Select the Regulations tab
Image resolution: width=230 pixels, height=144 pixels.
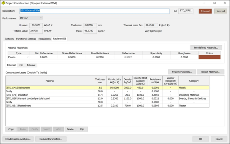point(44,39)
